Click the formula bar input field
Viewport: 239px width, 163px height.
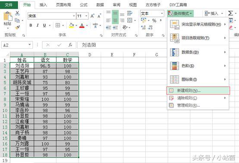[x=122, y=45]
